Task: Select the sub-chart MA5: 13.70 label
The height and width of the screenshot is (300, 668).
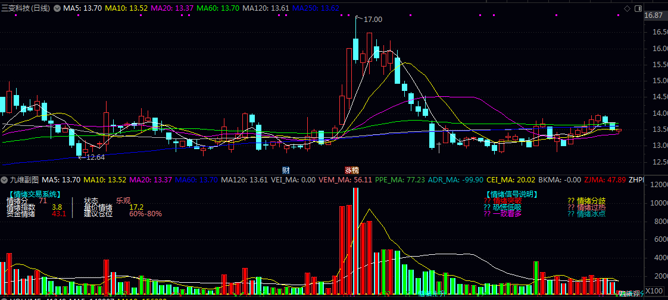Action: click(61, 180)
